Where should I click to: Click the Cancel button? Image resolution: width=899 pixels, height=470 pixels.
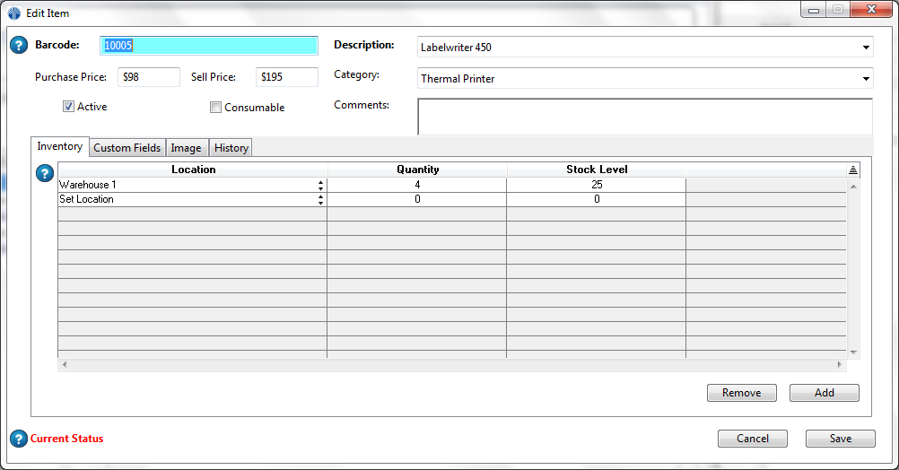[752, 439]
